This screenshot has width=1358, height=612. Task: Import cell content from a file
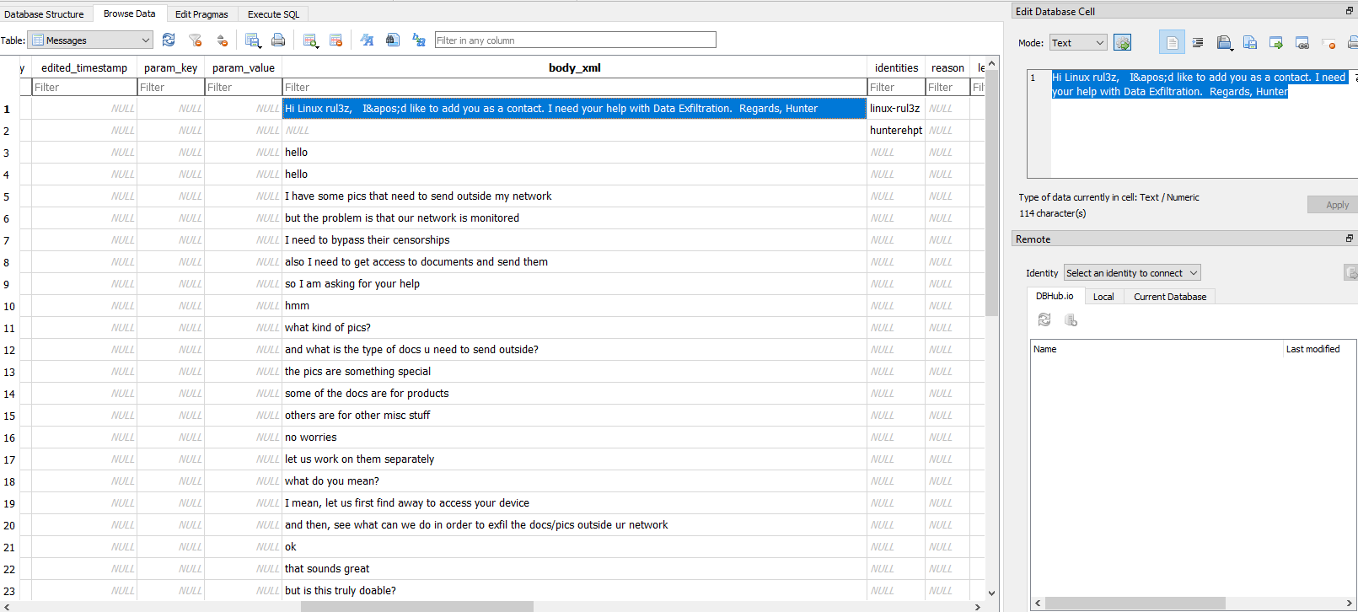click(x=1225, y=42)
